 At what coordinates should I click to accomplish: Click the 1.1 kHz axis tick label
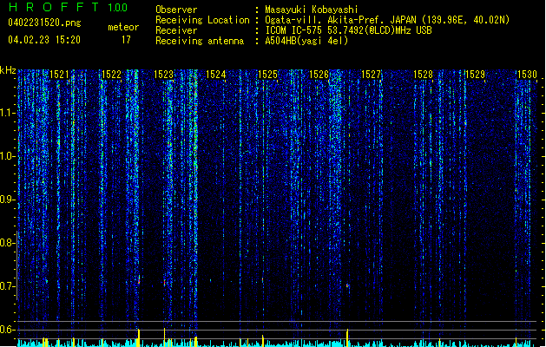click(8, 113)
